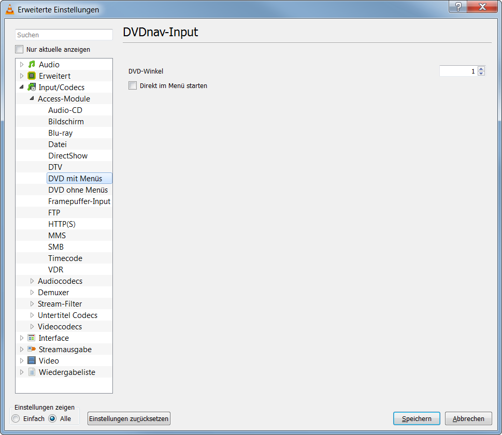Select MMS in the tree
The height and width of the screenshot is (435, 502).
[57, 235]
